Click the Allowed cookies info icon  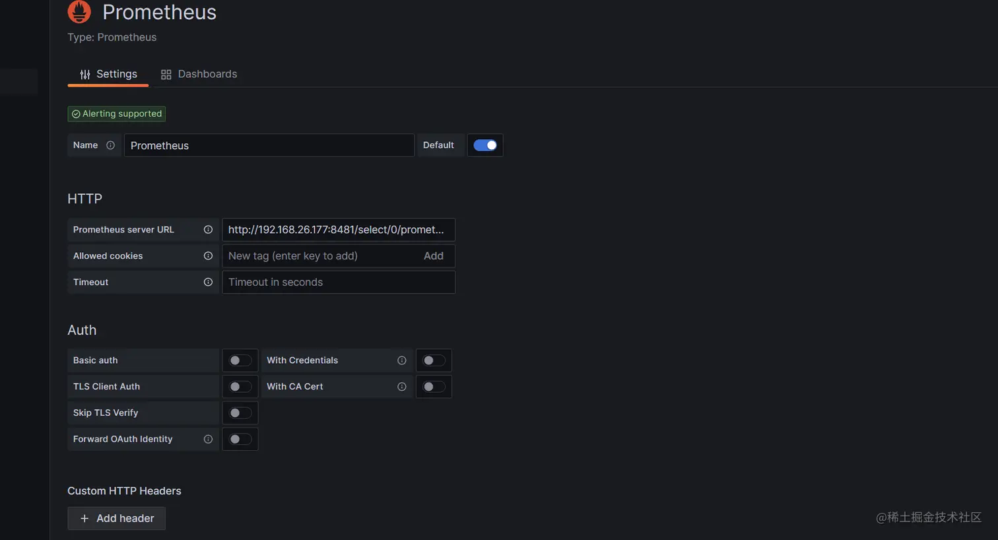208,256
